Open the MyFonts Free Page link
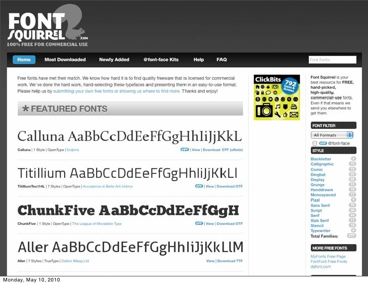368x285 pixels. tap(328, 256)
